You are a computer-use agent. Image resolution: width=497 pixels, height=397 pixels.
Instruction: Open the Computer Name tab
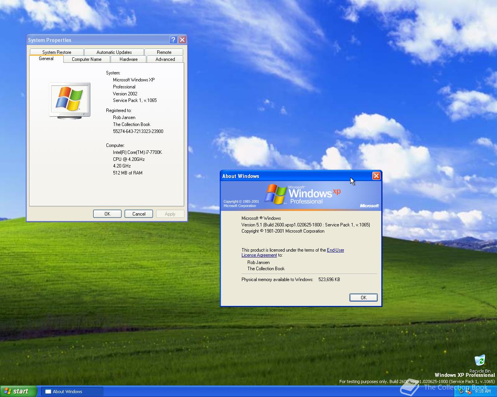tap(87, 59)
